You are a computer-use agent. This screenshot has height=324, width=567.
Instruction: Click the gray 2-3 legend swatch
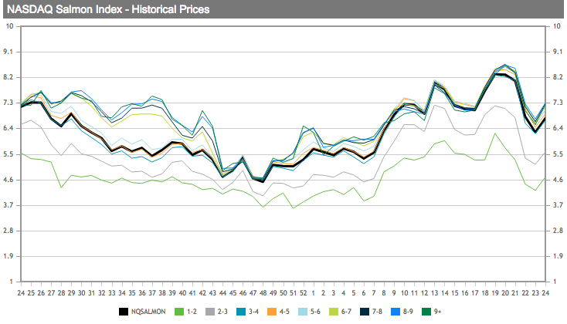210,312
